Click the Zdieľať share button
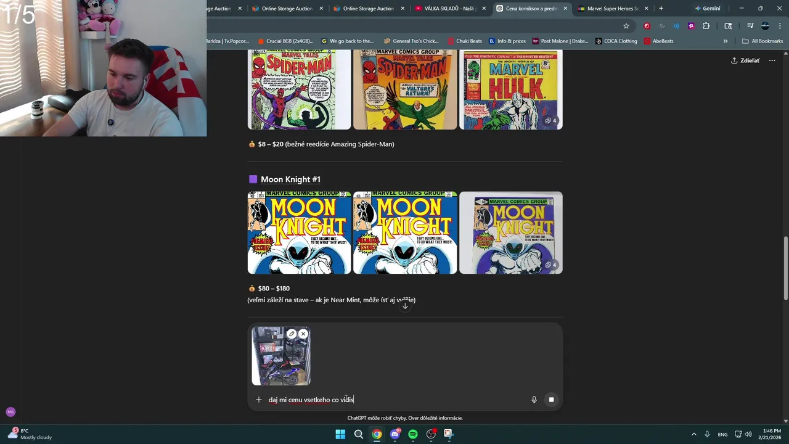 coord(745,60)
